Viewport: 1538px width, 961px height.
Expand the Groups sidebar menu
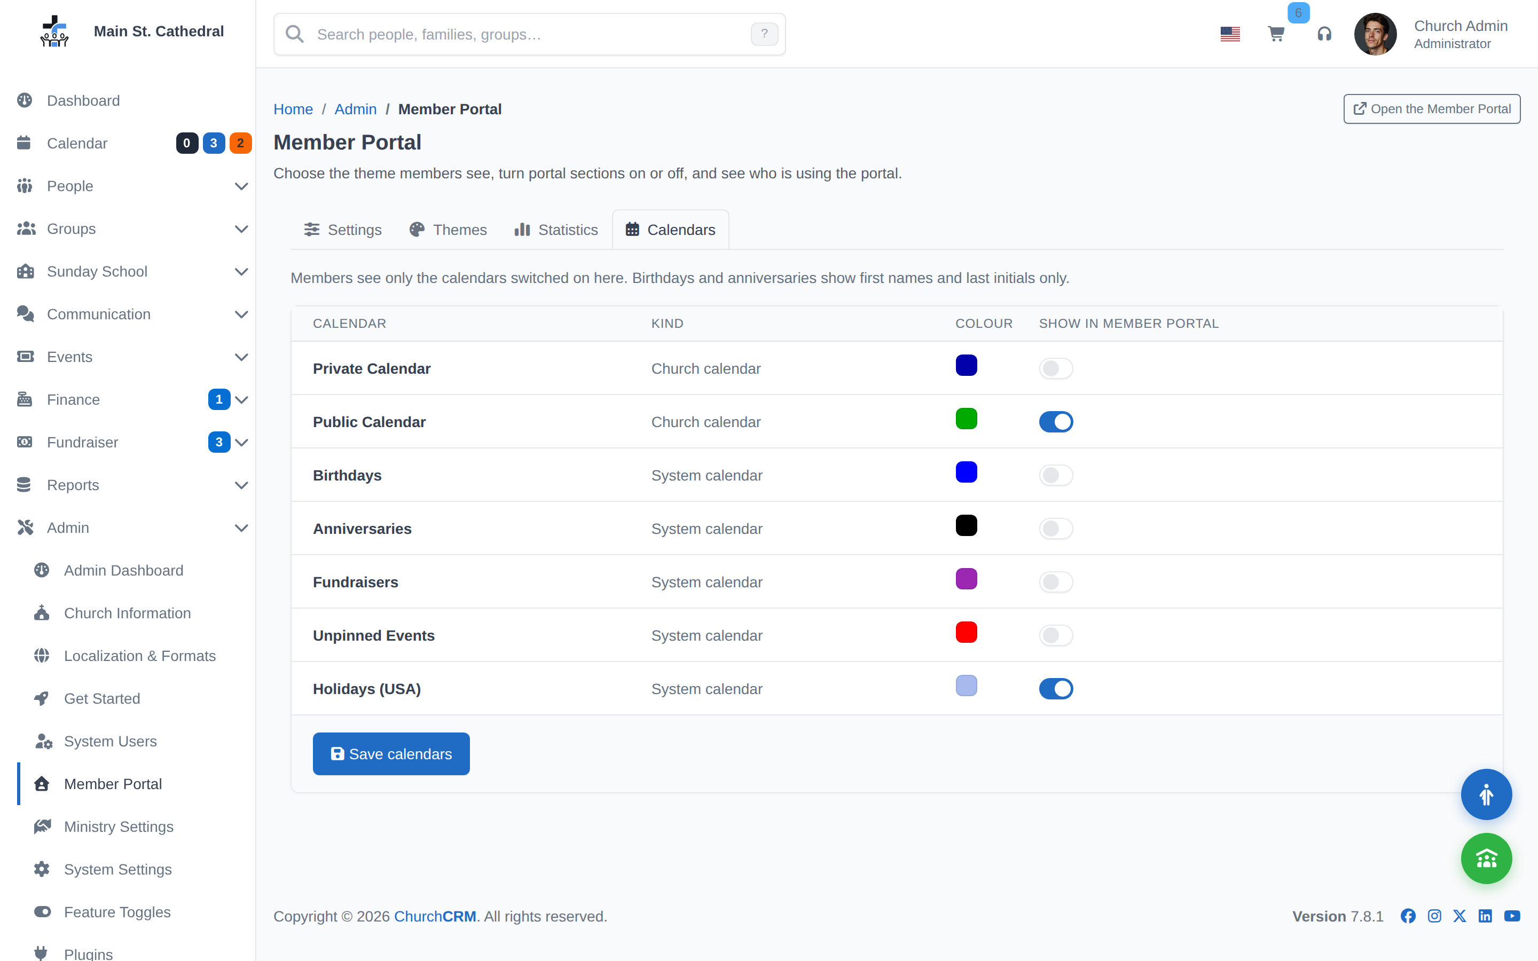(241, 229)
